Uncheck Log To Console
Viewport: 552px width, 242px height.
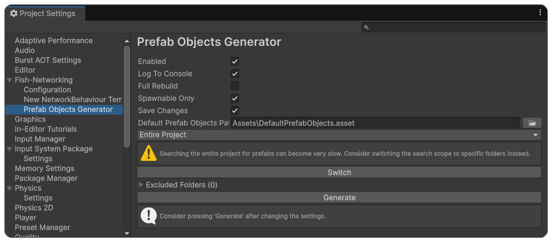(235, 74)
